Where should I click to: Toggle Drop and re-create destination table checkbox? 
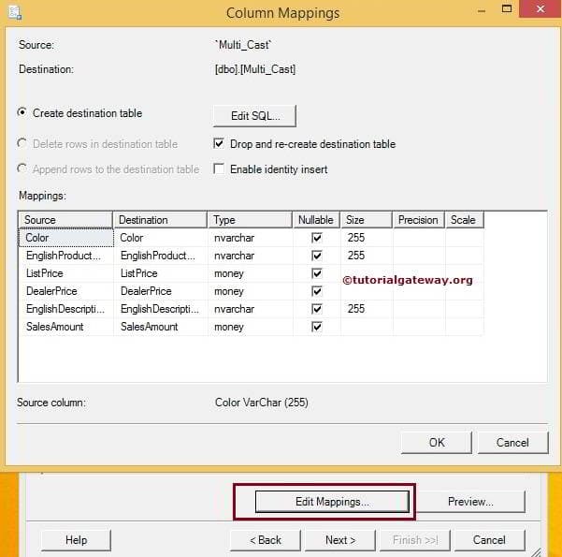pos(219,143)
